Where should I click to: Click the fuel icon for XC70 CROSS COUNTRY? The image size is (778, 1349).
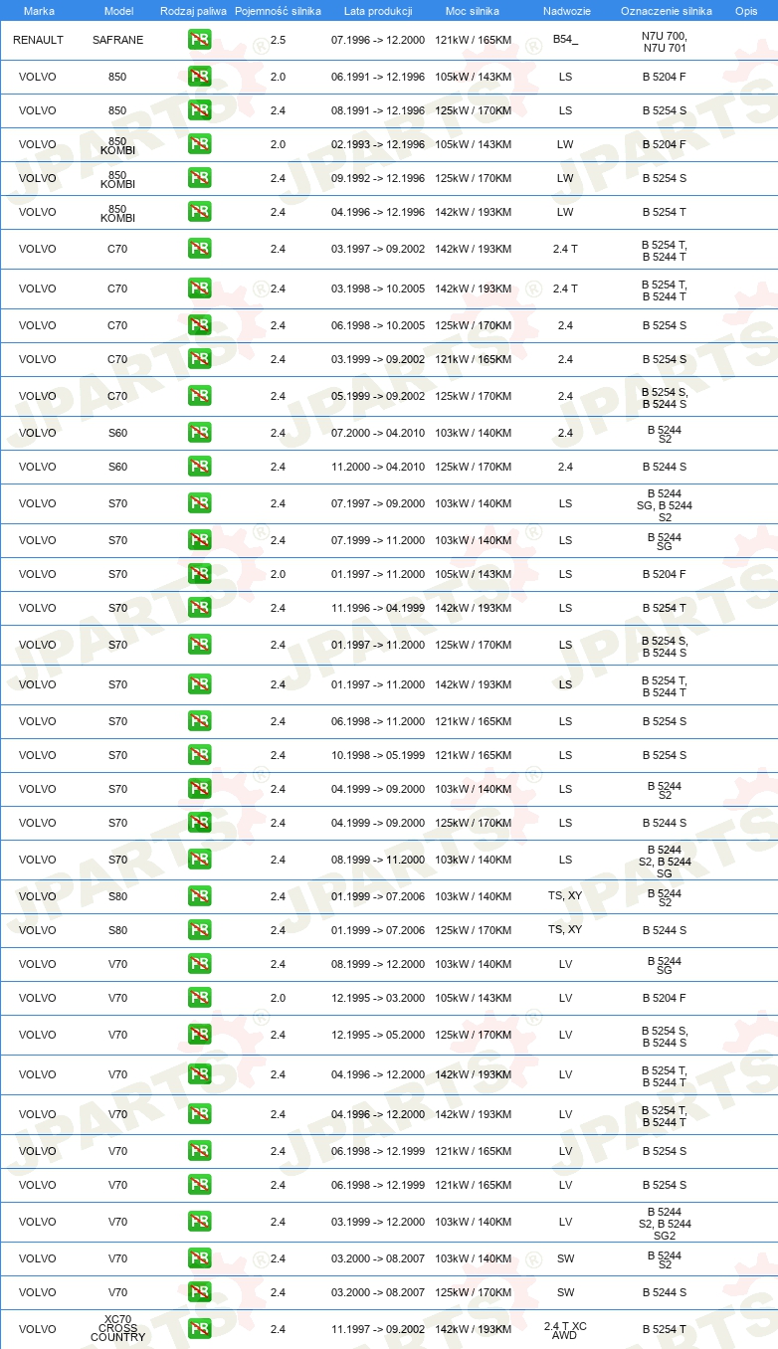199,1329
